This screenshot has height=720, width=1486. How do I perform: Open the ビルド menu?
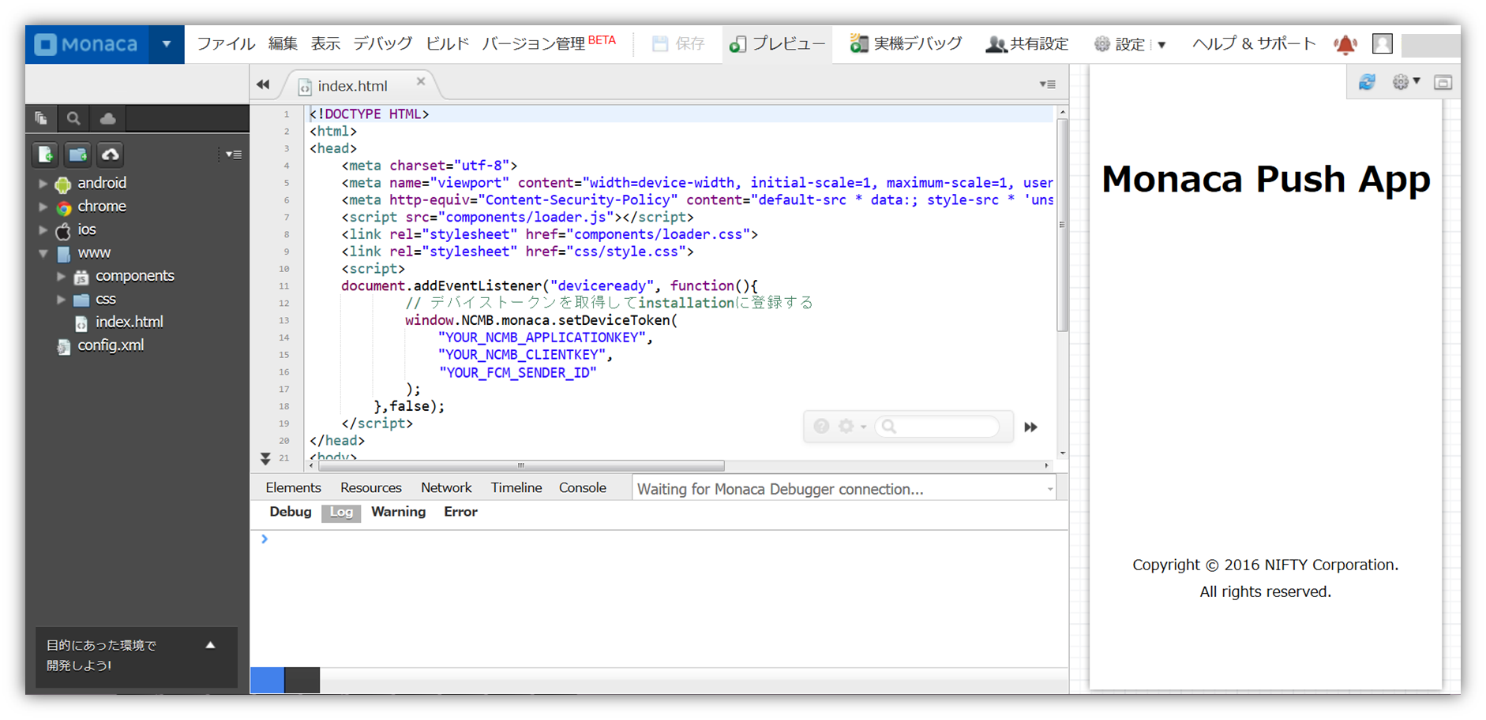(447, 44)
